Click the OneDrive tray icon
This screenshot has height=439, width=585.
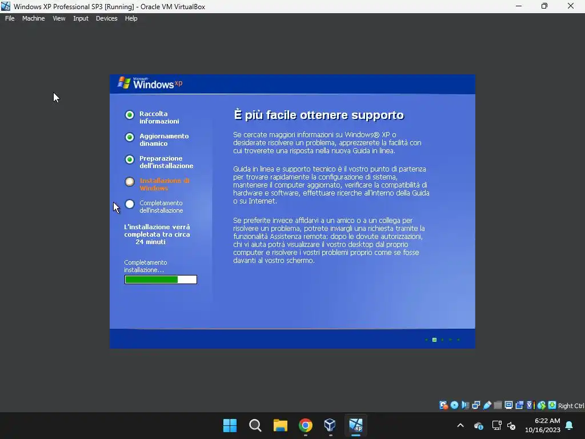click(479, 425)
